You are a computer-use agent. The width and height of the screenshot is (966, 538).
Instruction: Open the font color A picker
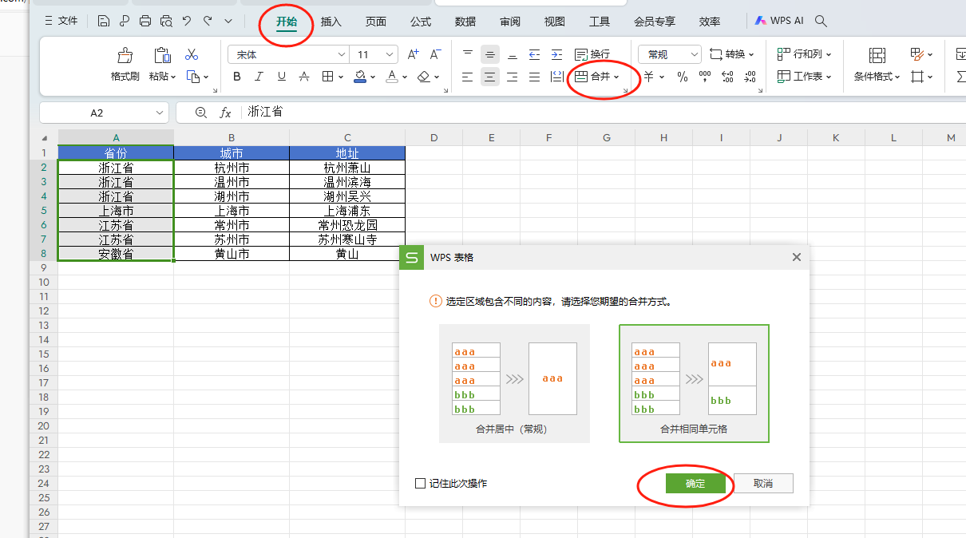pos(392,77)
